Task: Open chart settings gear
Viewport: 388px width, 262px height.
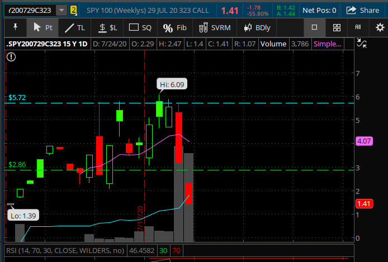Action: click(380, 27)
